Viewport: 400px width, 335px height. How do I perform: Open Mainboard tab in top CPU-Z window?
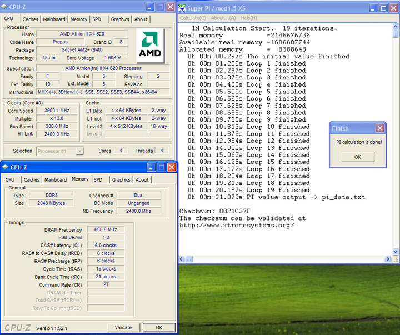(x=54, y=19)
